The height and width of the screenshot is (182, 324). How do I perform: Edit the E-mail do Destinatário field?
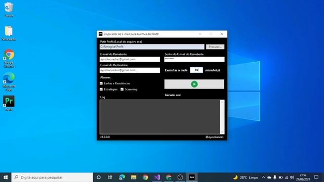[130, 70]
